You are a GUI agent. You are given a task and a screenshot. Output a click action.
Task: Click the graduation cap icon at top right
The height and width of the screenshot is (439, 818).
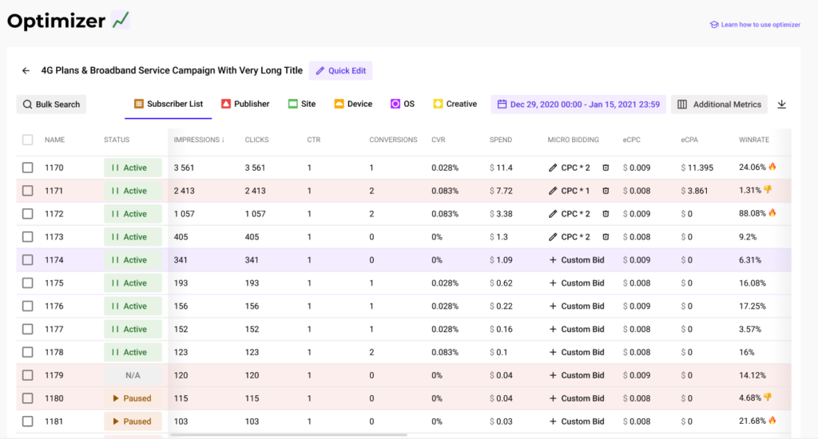tap(714, 25)
